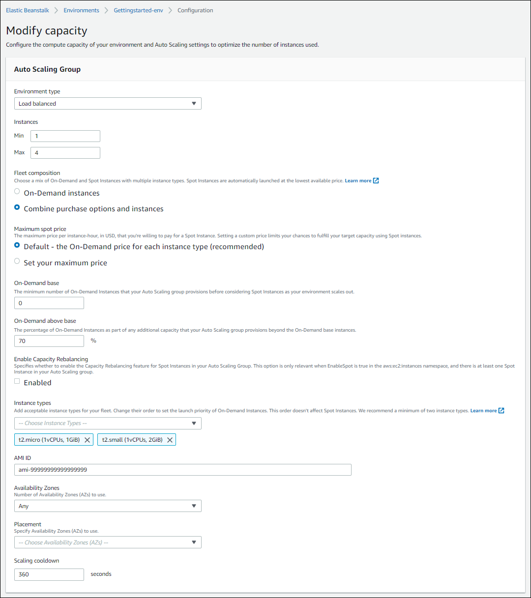Expand the Choose Instance Types dropdown
Image resolution: width=531 pixels, height=598 pixels.
tap(108, 423)
